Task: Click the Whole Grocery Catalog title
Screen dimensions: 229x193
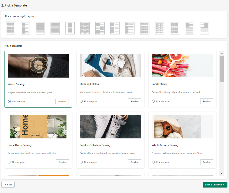Action: pos(165,145)
